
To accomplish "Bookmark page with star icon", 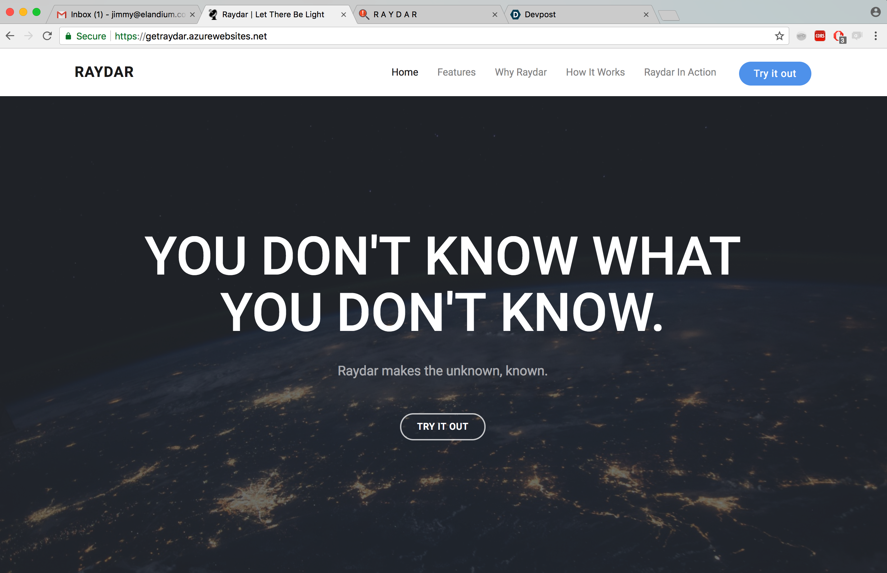I will [x=779, y=36].
